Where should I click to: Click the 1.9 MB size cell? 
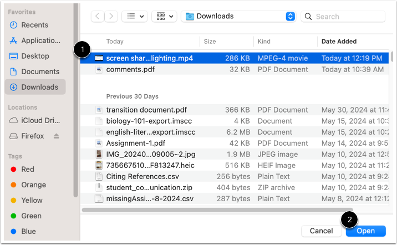point(238,155)
